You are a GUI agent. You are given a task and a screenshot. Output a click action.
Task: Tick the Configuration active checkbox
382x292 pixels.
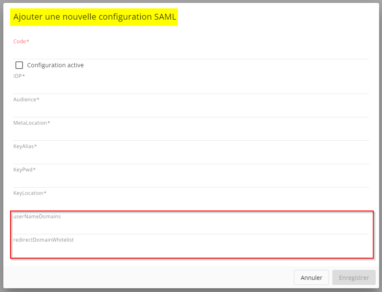19,65
